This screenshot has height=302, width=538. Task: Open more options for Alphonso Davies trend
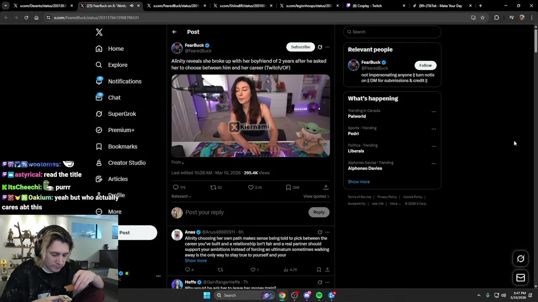point(434,164)
